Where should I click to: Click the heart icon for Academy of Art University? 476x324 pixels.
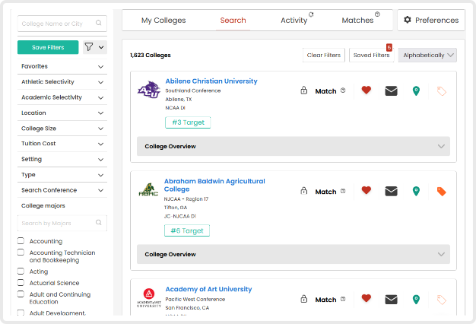pos(366,299)
